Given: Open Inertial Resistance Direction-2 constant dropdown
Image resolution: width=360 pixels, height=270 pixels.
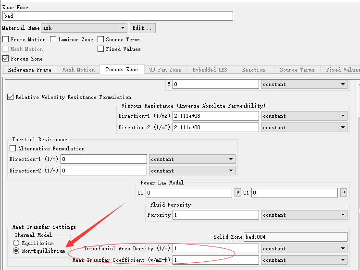Looking at the screenshot, I should point(192,171).
